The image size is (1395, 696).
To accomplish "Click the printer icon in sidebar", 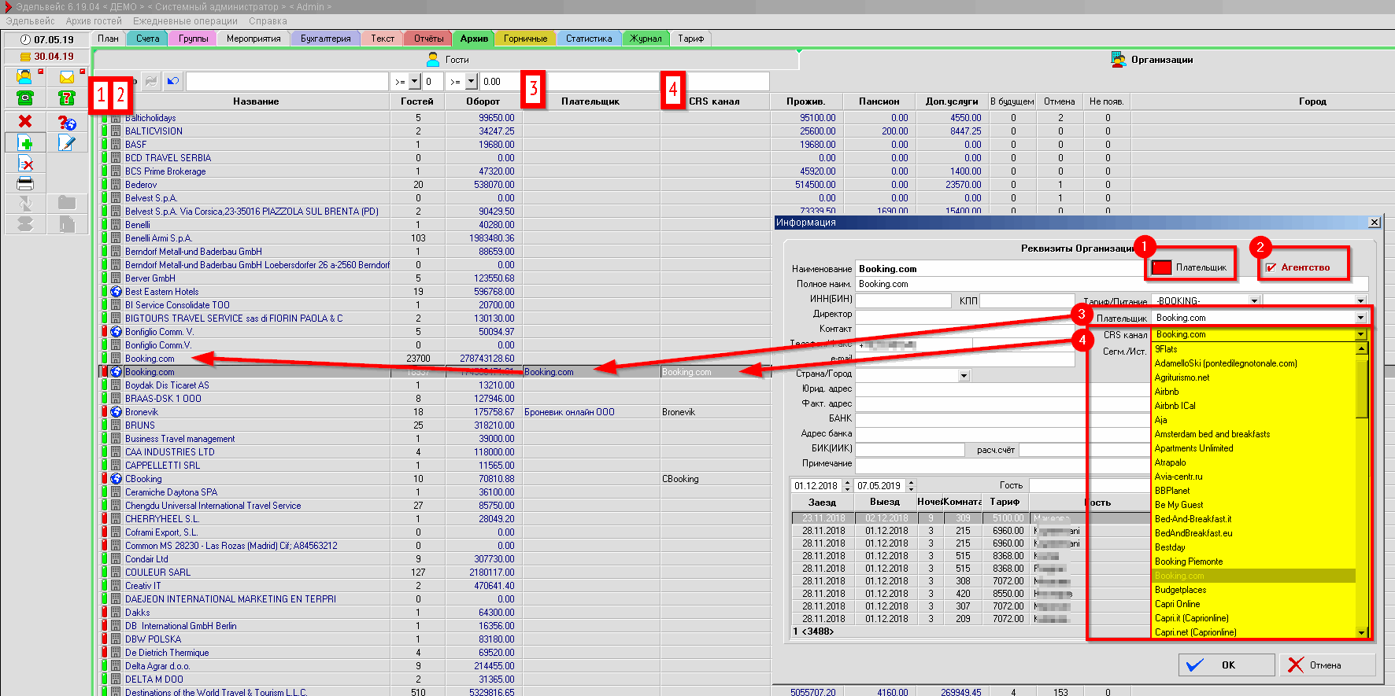I will pyautogui.click(x=25, y=183).
